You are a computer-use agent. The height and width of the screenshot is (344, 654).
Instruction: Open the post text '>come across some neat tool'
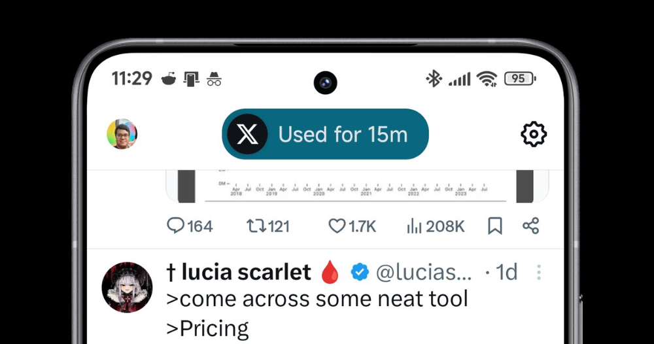pos(317,299)
